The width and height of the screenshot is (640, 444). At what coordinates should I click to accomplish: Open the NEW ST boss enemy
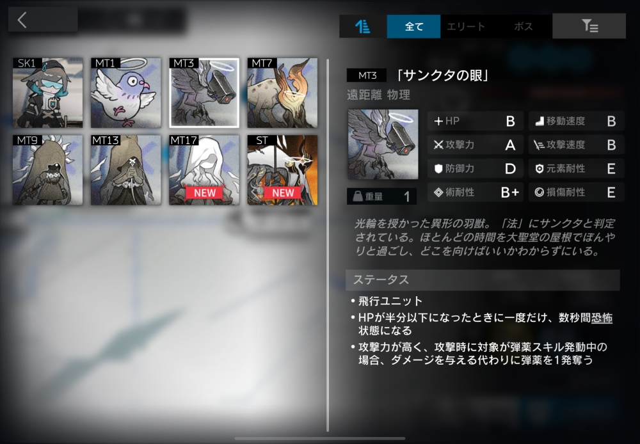coord(282,170)
